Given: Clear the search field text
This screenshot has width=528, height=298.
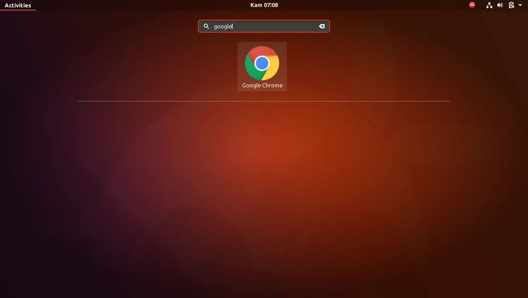Looking at the screenshot, I should (x=321, y=26).
